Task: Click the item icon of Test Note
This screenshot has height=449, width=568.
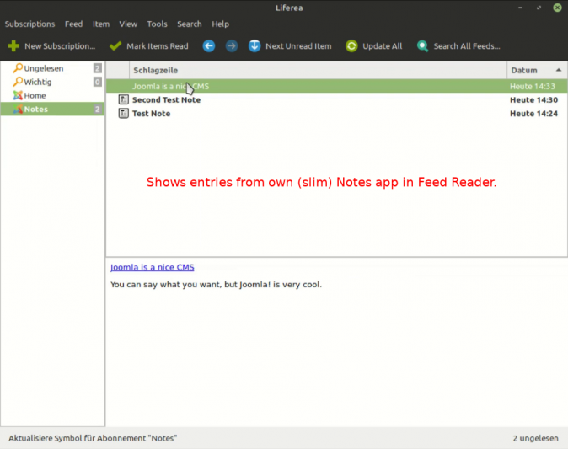Action: (124, 114)
